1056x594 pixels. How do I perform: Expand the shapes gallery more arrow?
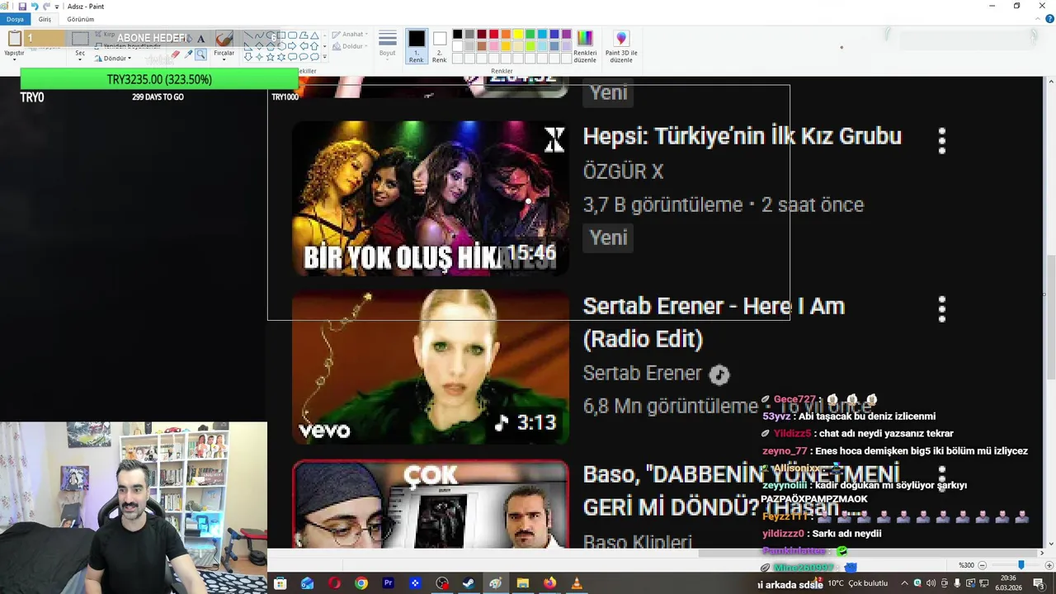pyautogui.click(x=325, y=57)
